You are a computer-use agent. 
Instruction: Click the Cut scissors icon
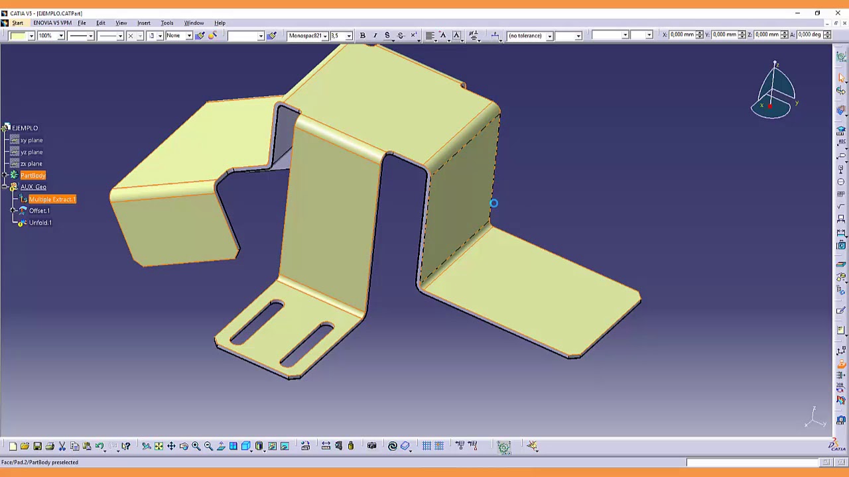pyautogui.click(x=62, y=446)
